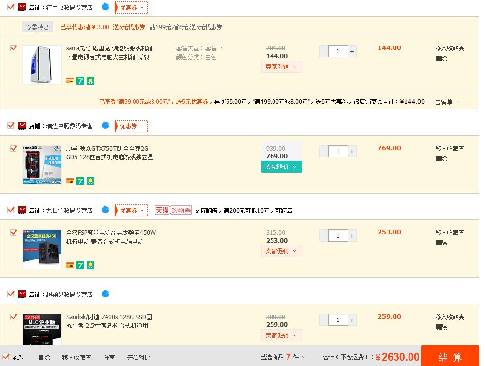Open 优惠券 dropdown for 红甲虫数码专营店
Viewport: 485px width, 366px height.
point(131,7)
